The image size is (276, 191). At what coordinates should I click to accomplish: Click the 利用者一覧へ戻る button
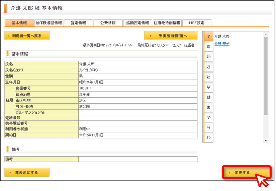click(27, 36)
